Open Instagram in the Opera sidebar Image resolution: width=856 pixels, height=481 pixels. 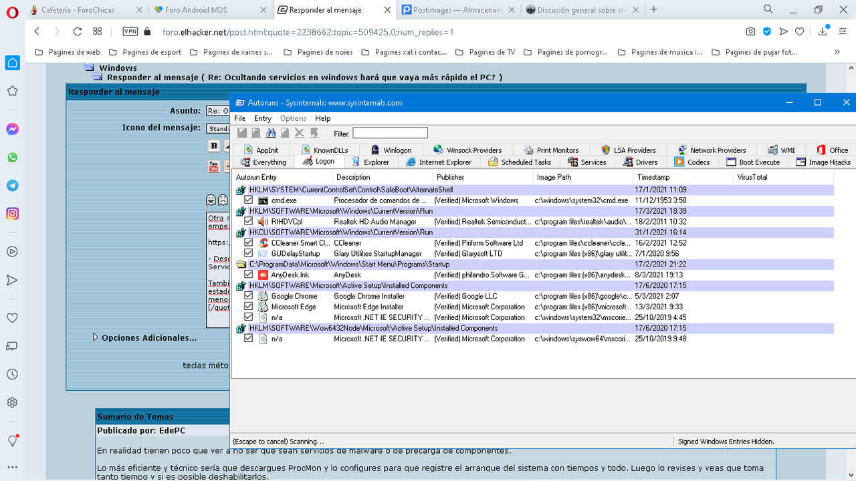[x=12, y=214]
